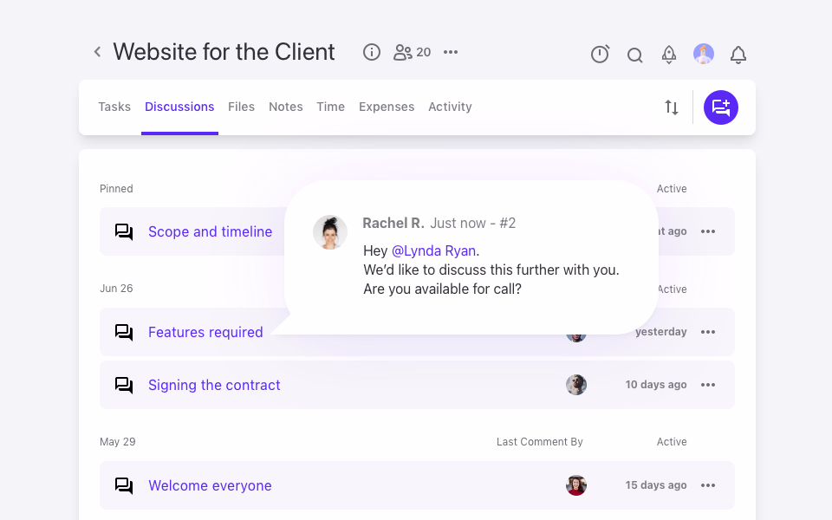This screenshot has height=520, width=832.
Task: Click the rocket notification icon
Action: pos(669,54)
